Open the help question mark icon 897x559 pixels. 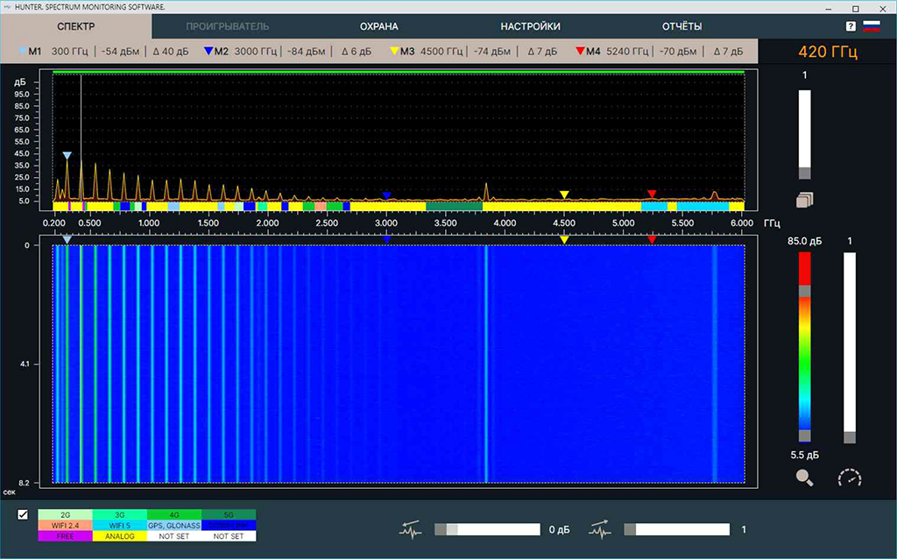point(851,26)
